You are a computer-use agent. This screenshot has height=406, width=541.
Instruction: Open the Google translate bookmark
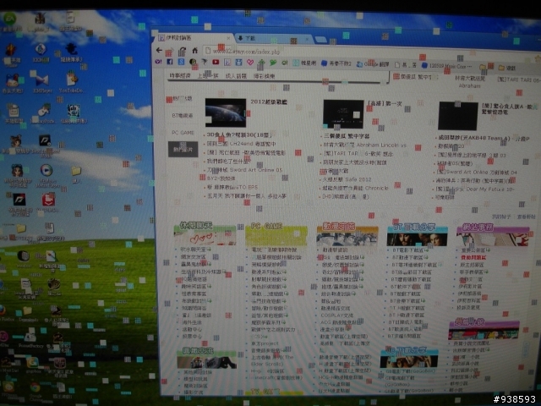[x=373, y=64]
